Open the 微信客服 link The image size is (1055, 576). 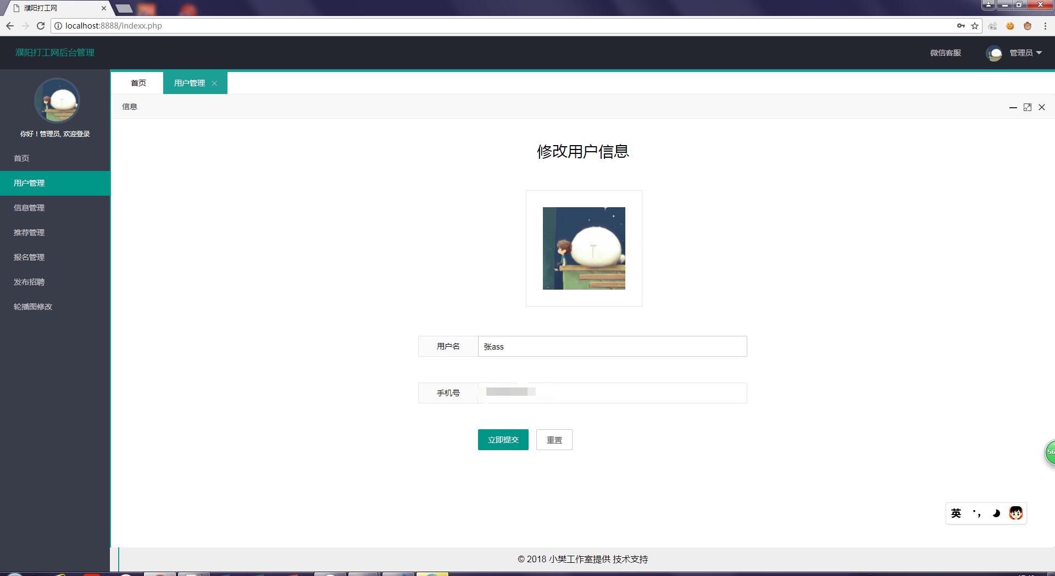(x=945, y=53)
